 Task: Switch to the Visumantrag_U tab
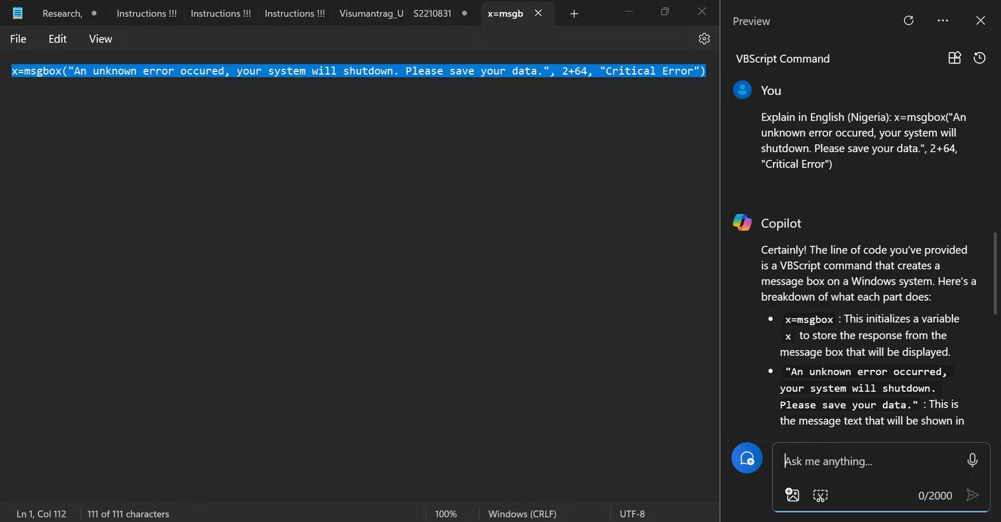click(371, 13)
